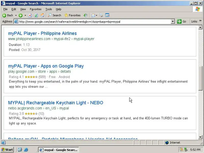Expand the Mail dropdown arrow
Screen dimensions: 204x153
tap(96, 15)
